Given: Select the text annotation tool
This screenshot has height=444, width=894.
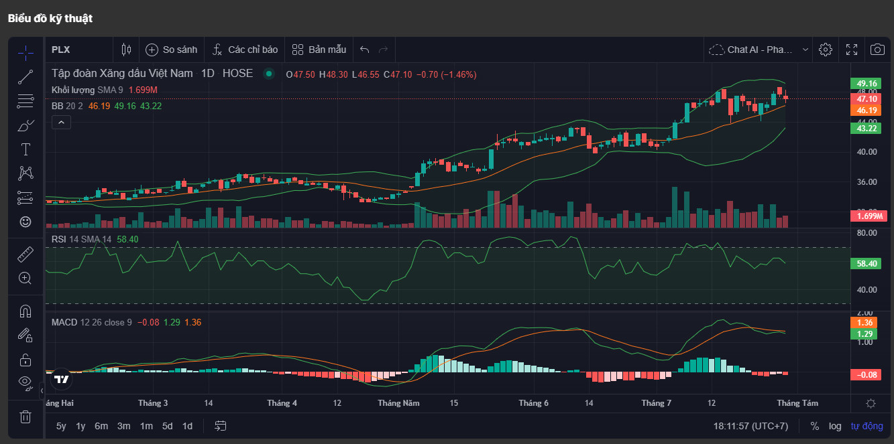Looking at the screenshot, I should [25, 149].
